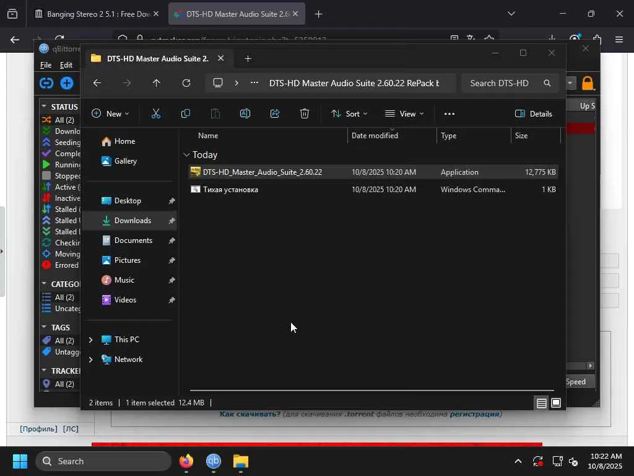
Task: Open Pictures in the navigation pane
Action: pyautogui.click(x=130, y=260)
